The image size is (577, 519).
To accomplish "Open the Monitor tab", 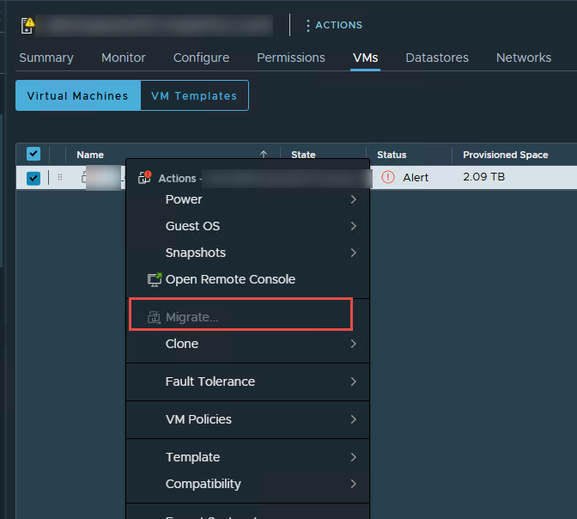I will (123, 58).
